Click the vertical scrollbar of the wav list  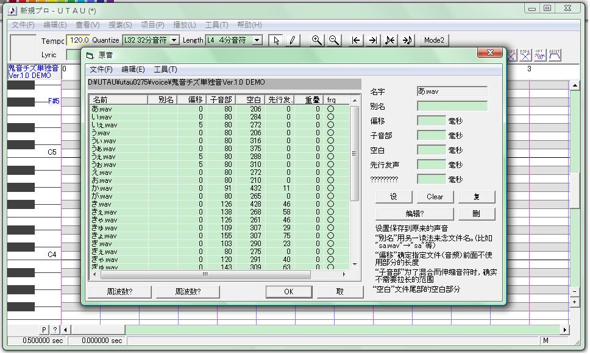click(354, 182)
